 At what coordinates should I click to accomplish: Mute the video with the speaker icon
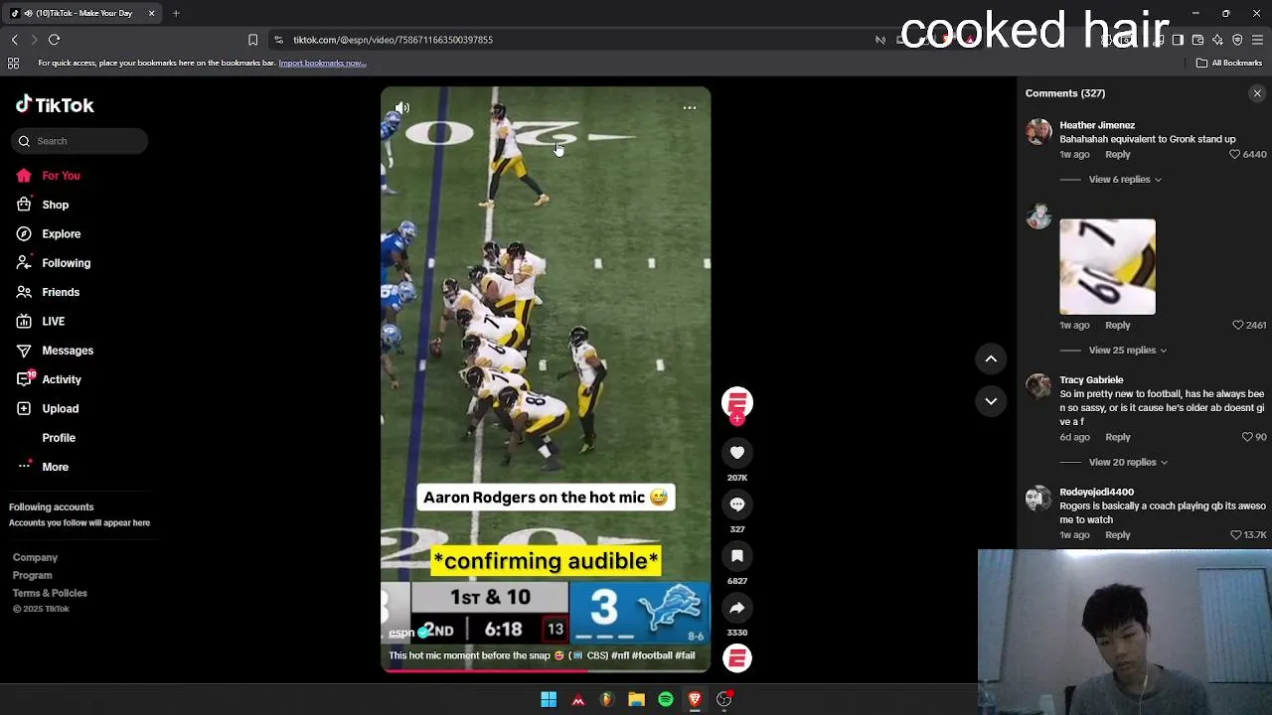coord(402,108)
